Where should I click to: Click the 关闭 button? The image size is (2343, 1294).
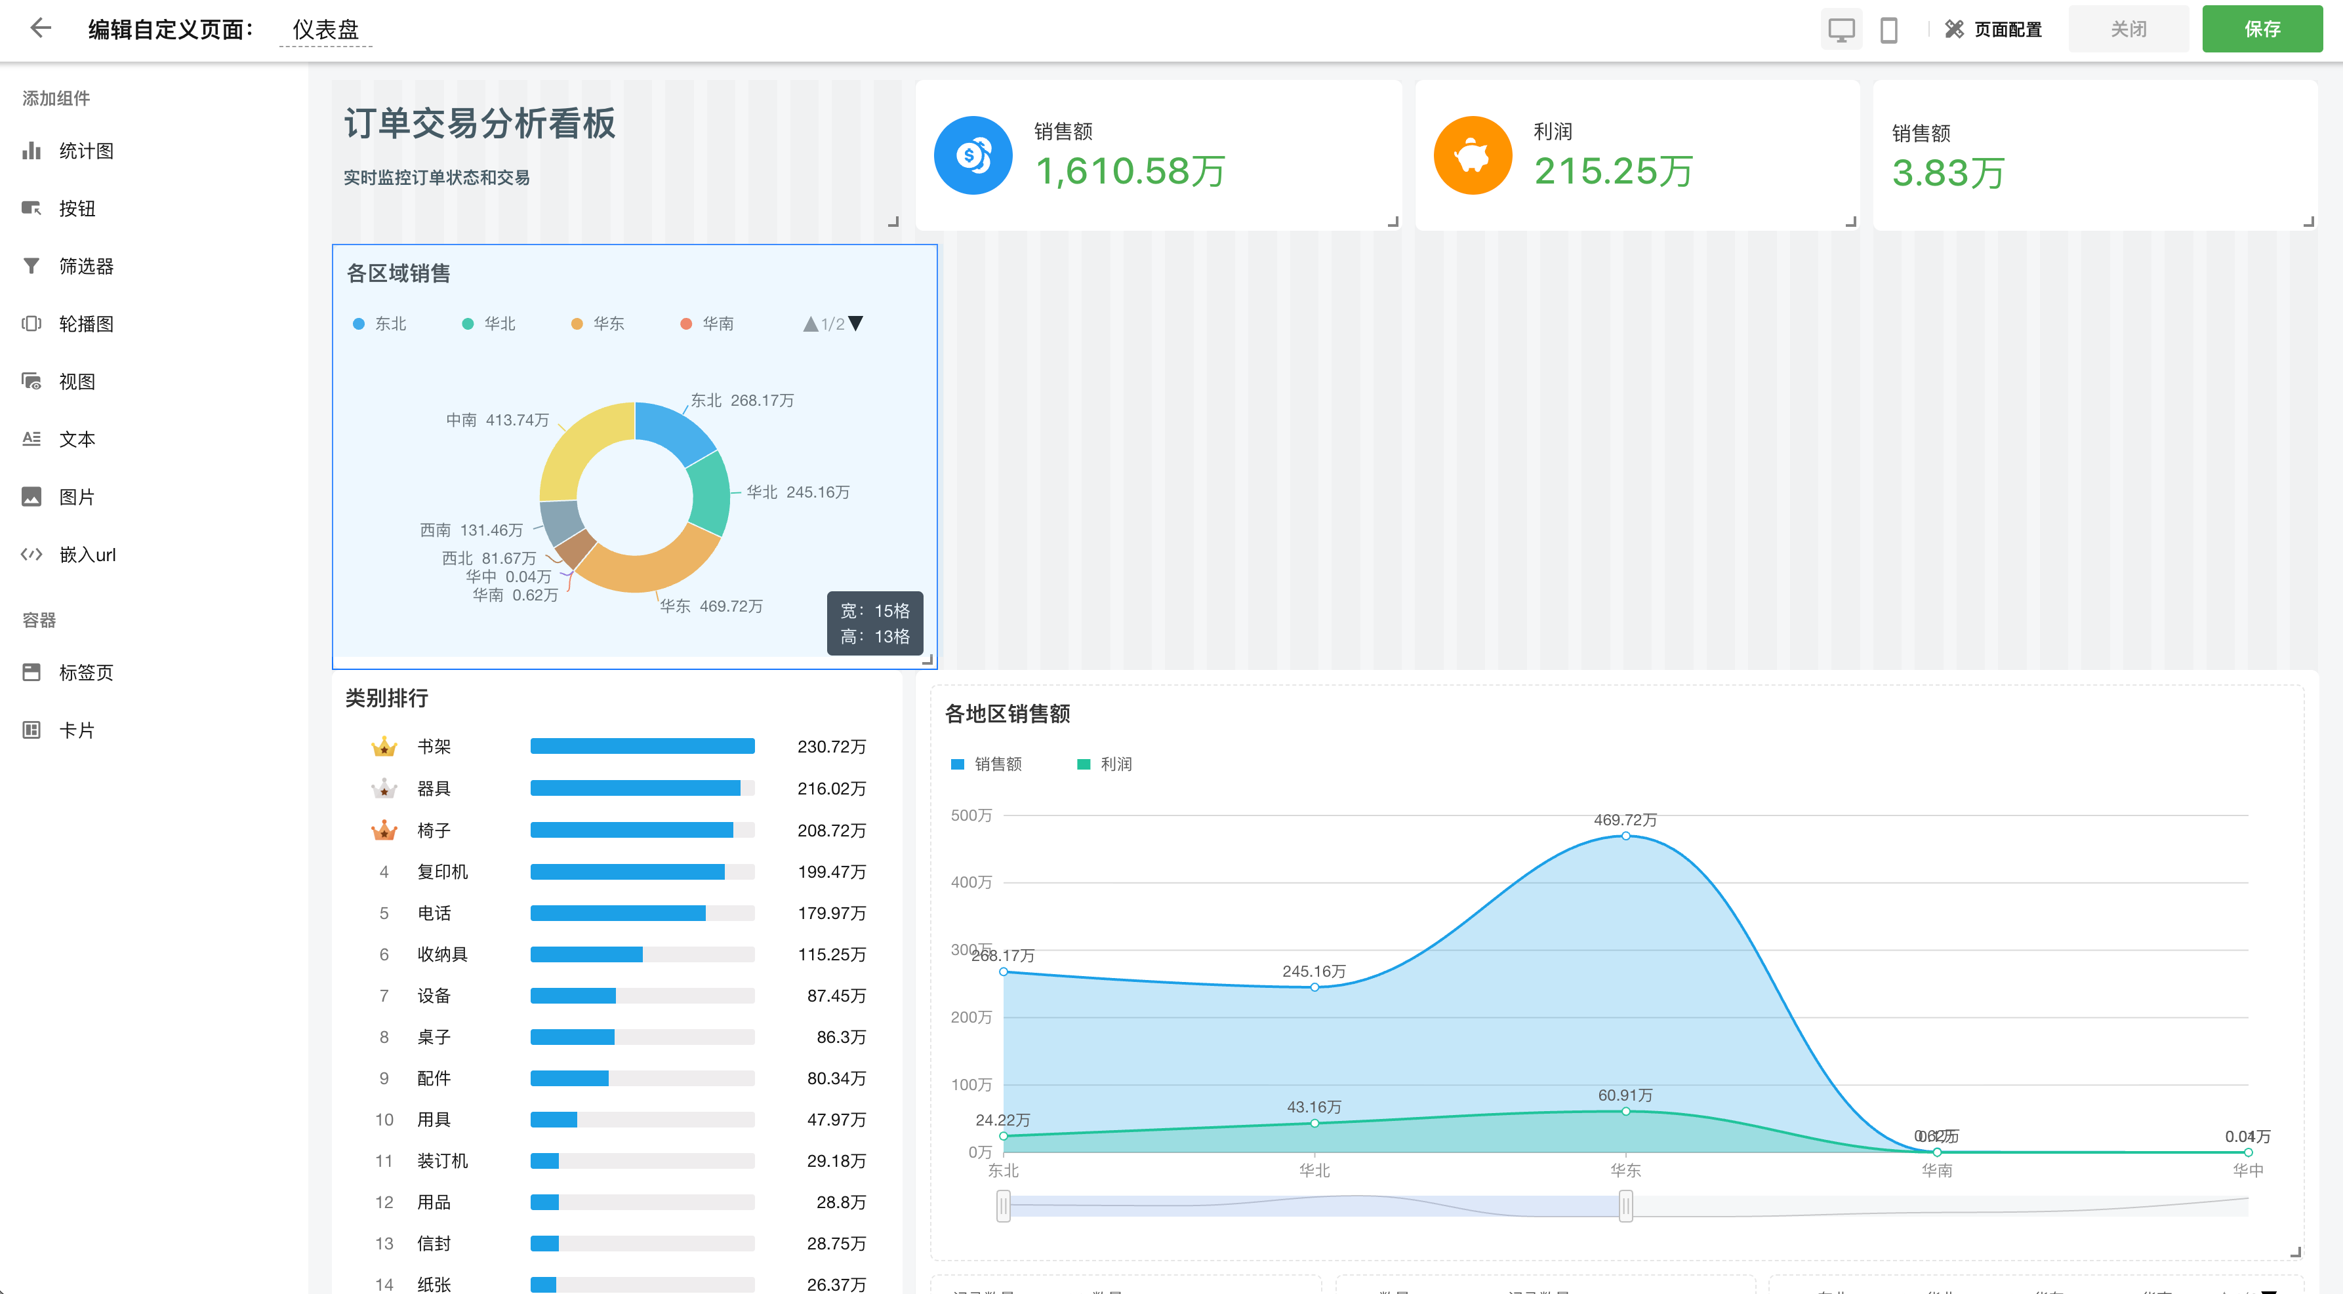coord(2127,30)
